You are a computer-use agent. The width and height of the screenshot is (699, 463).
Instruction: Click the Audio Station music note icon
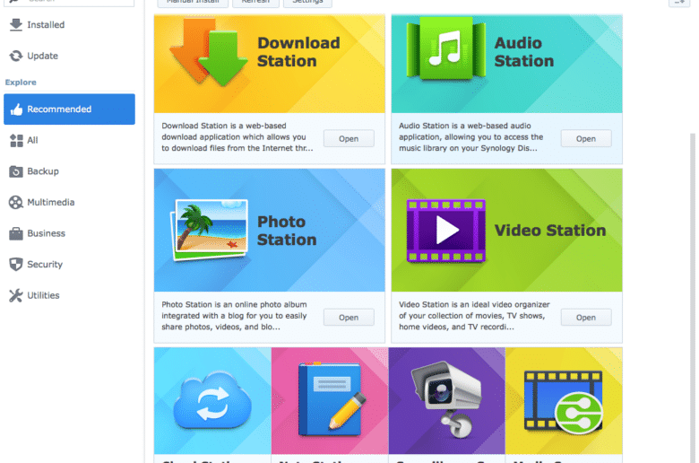446,48
